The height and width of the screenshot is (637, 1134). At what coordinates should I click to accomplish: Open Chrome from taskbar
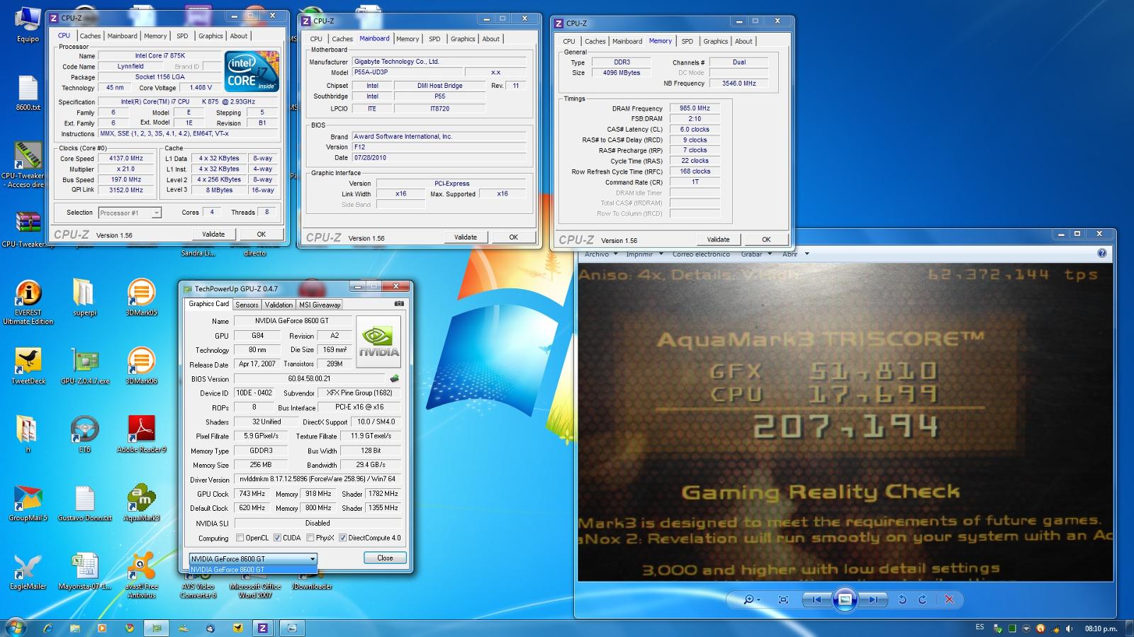[x=129, y=628]
